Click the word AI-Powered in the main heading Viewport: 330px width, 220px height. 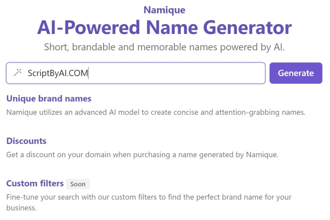(89, 28)
